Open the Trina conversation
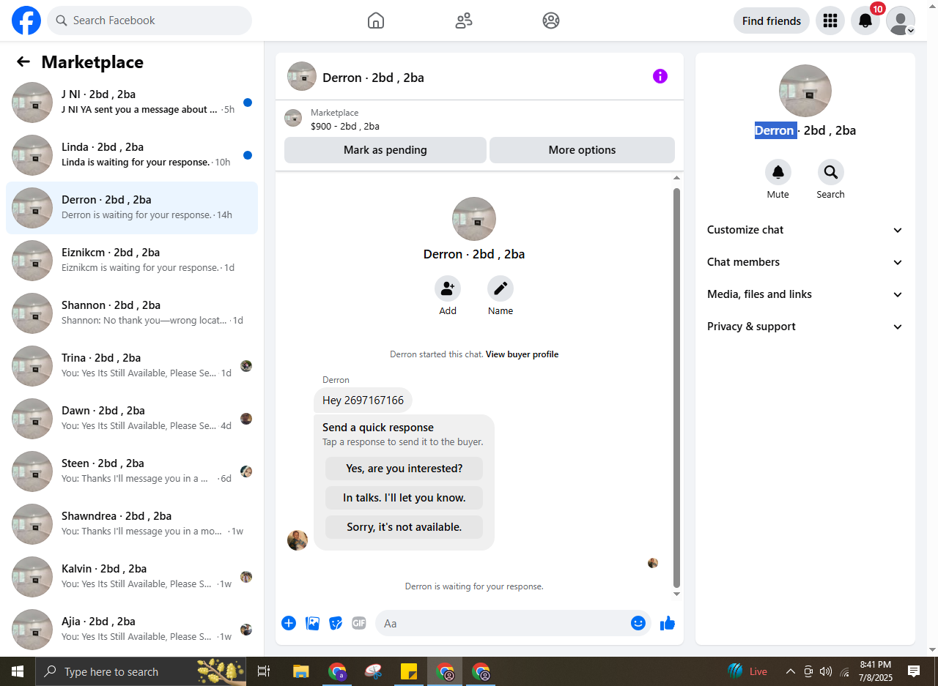Screen dimensions: 938x686 point(132,366)
